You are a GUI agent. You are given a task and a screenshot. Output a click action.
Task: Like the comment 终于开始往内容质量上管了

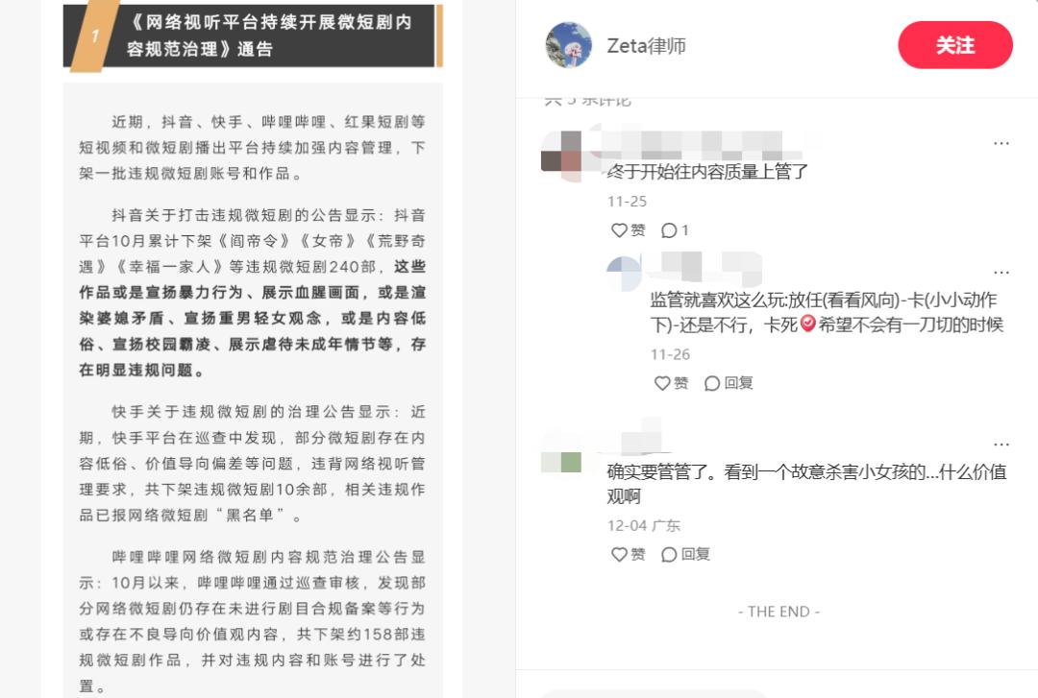[628, 230]
